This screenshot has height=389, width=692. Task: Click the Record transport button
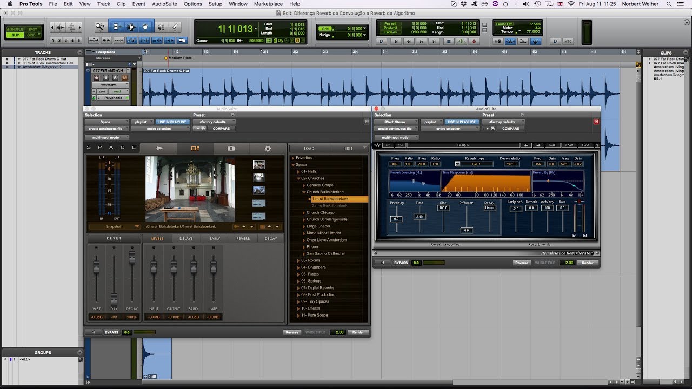474,41
